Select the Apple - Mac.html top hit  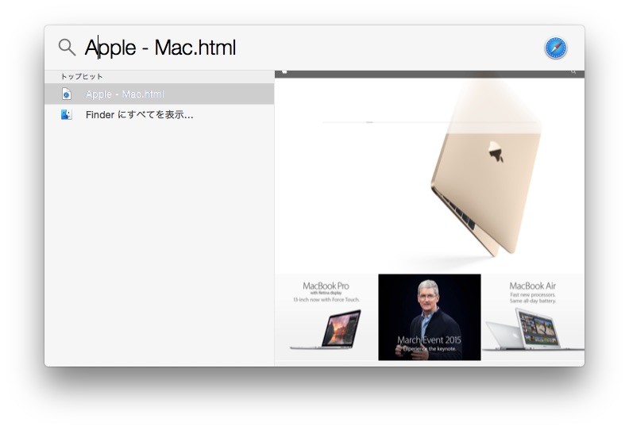(x=160, y=94)
